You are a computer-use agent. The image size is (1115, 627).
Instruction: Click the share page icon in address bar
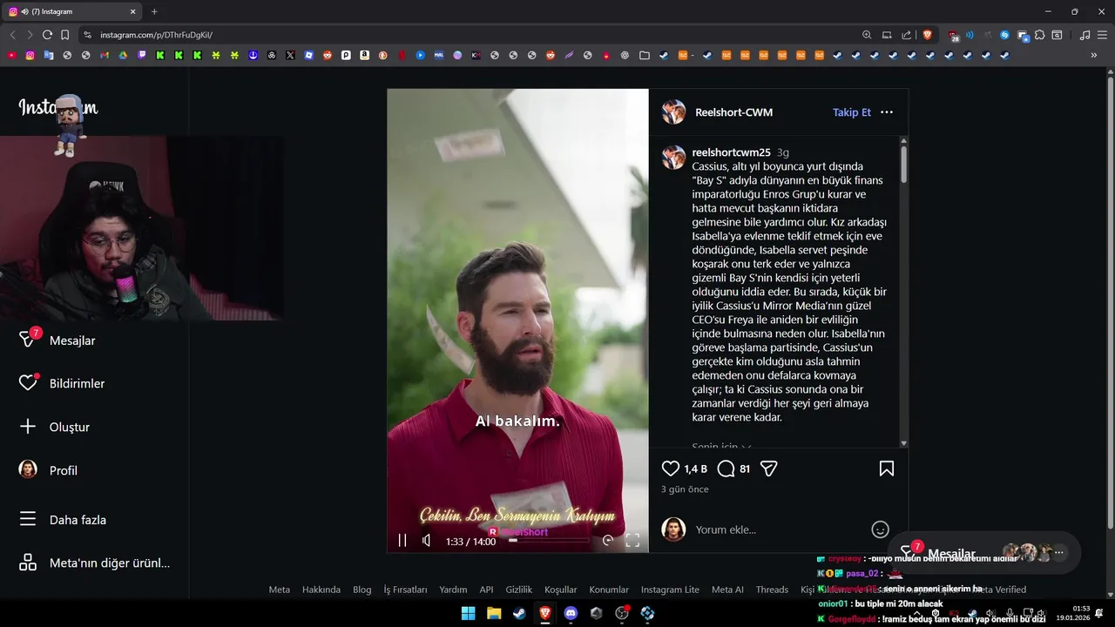[x=907, y=35]
